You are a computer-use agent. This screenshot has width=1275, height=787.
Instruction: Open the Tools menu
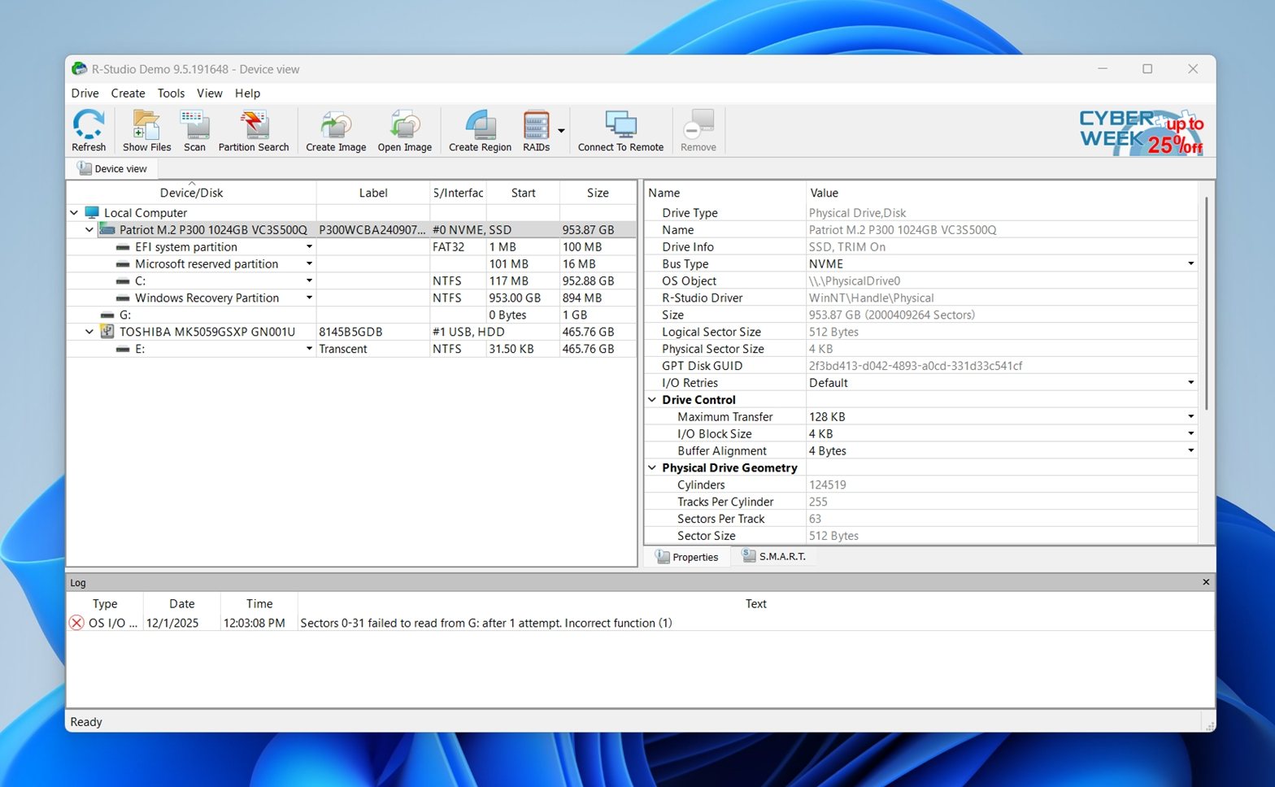coord(171,93)
